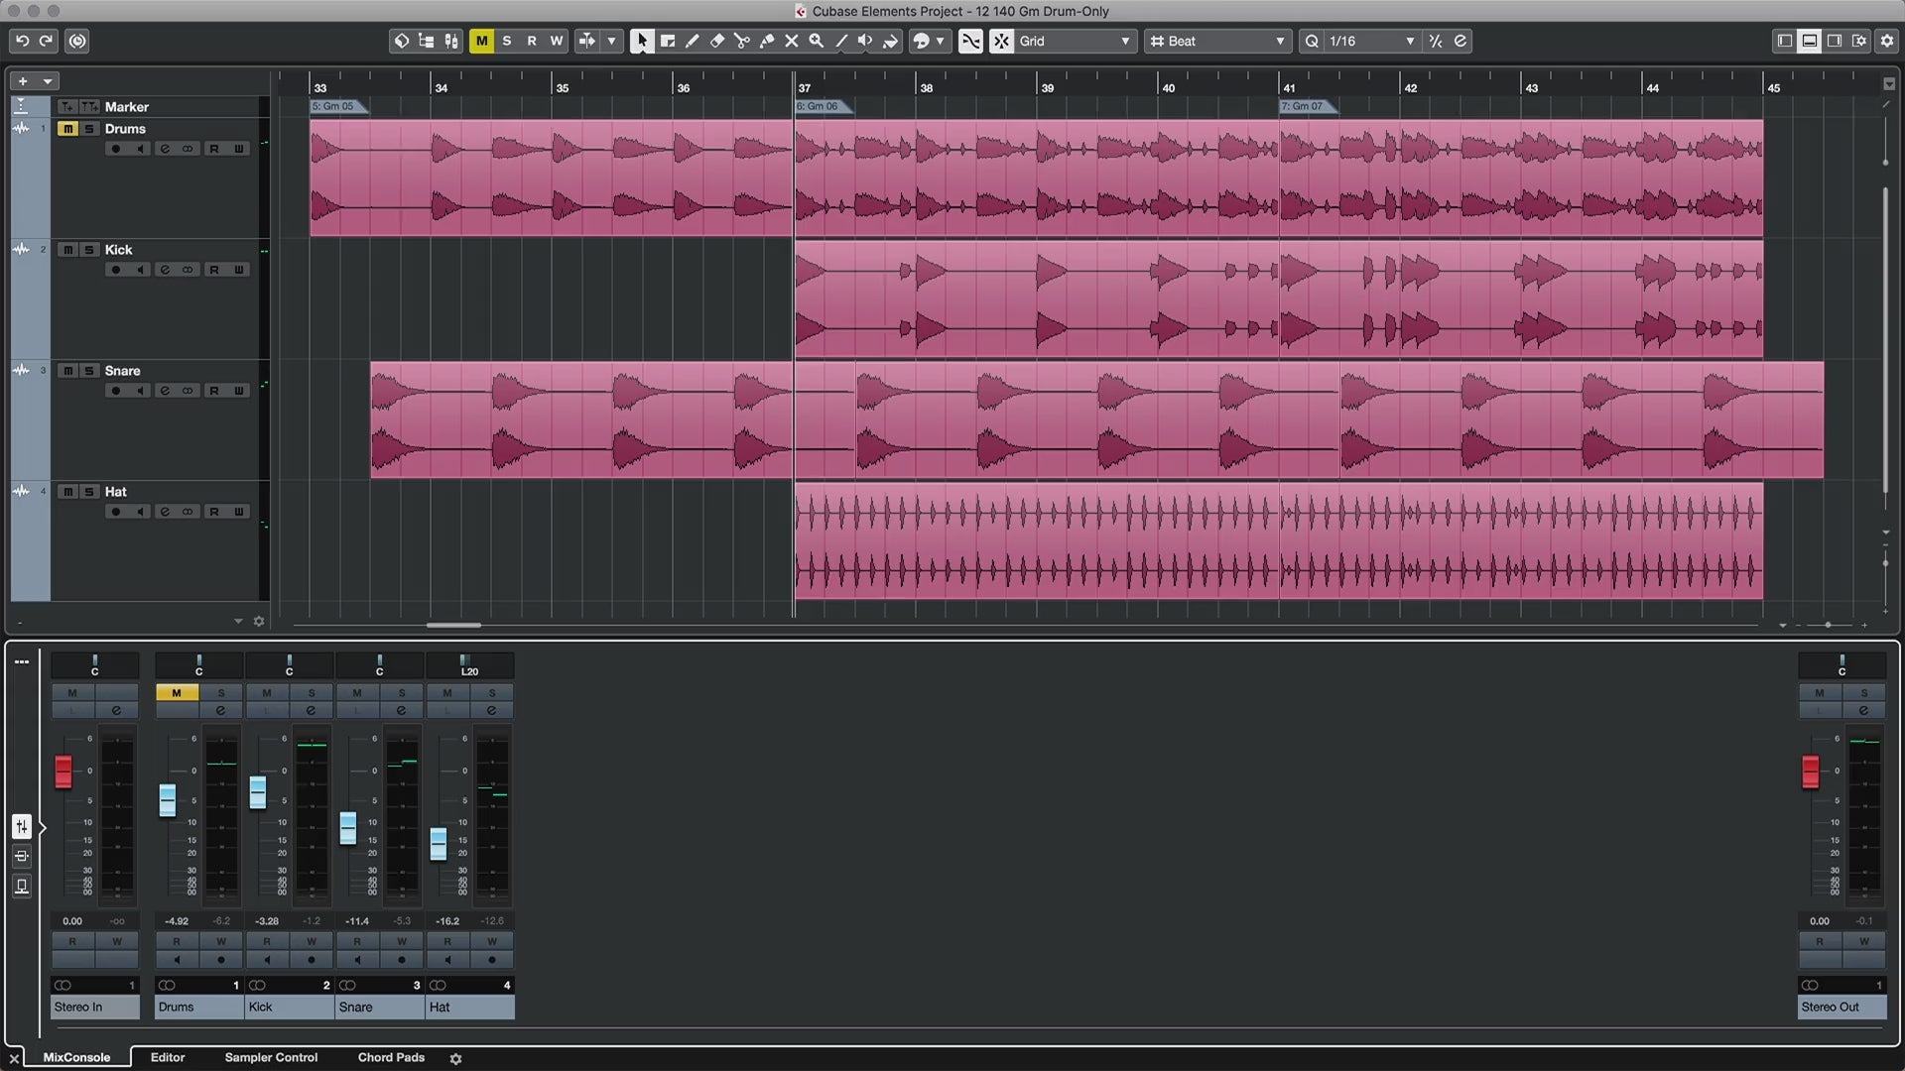Screen dimensions: 1905x1071
Task: Open Automation Mode dropdown arrow in toolbar
Action: click(x=611, y=41)
